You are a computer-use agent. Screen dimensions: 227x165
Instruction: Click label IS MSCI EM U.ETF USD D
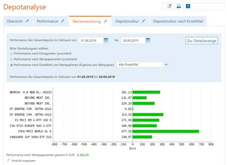click(x=33, y=120)
